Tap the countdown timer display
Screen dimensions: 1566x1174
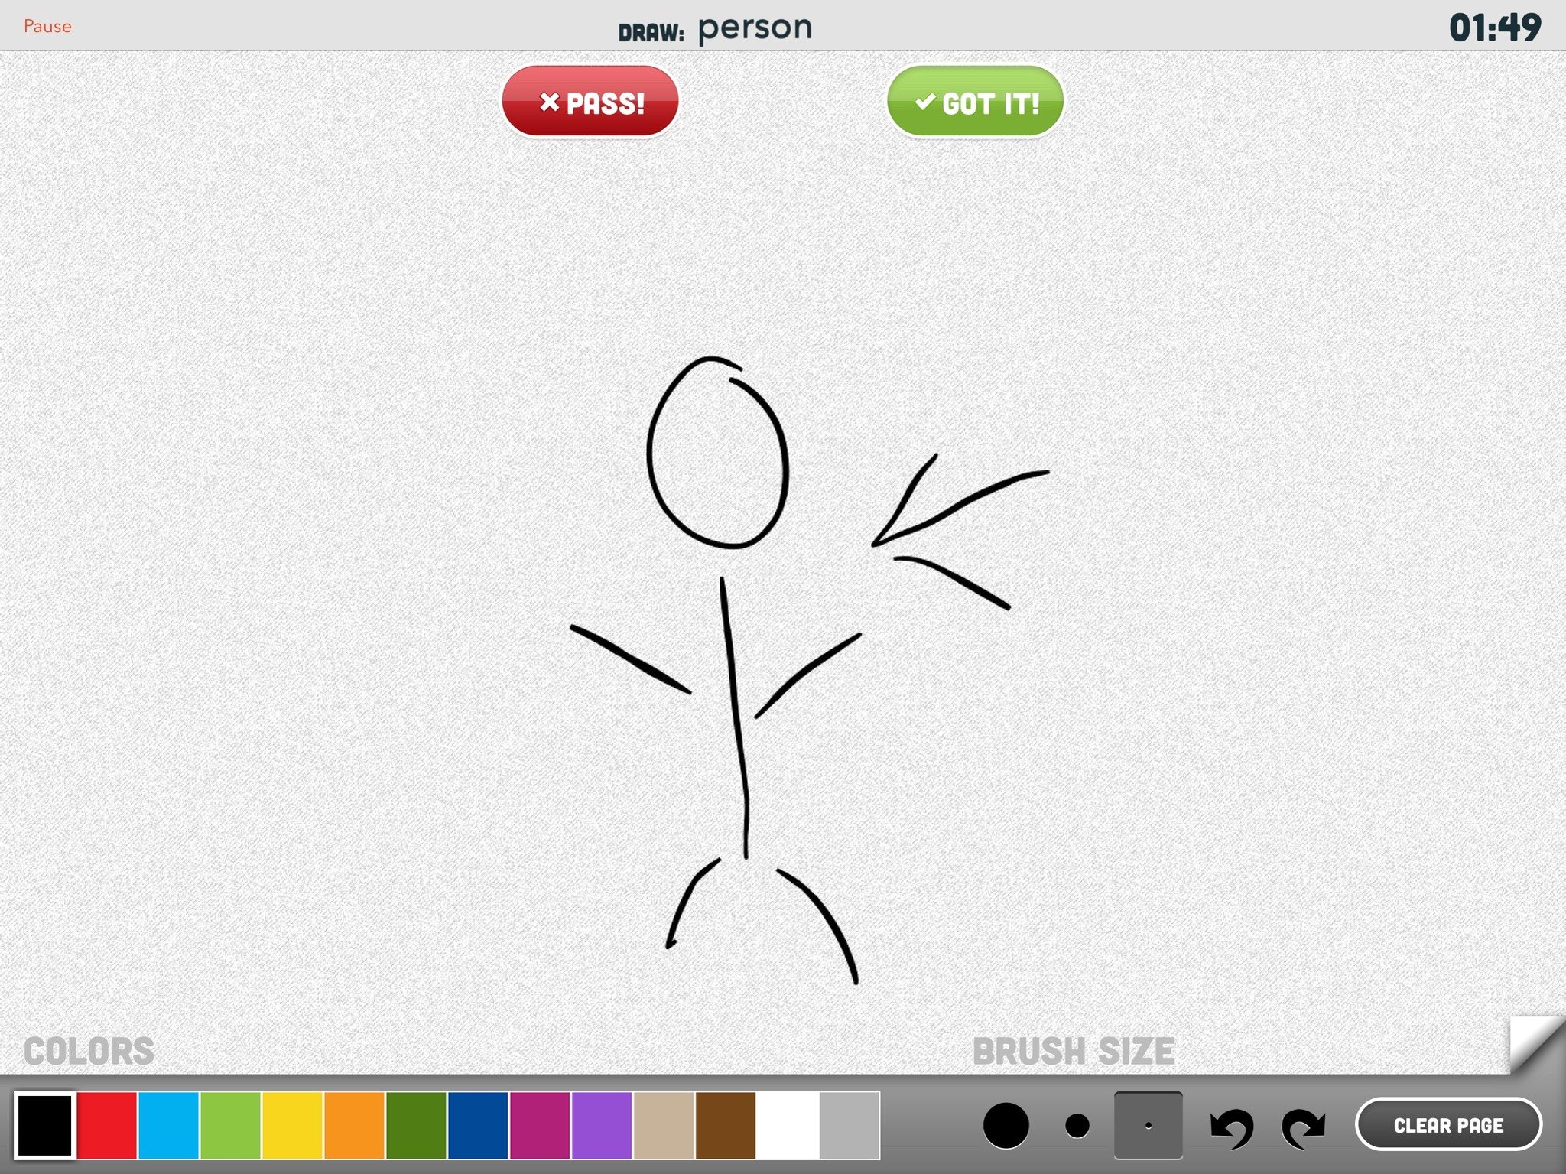[1494, 28]
